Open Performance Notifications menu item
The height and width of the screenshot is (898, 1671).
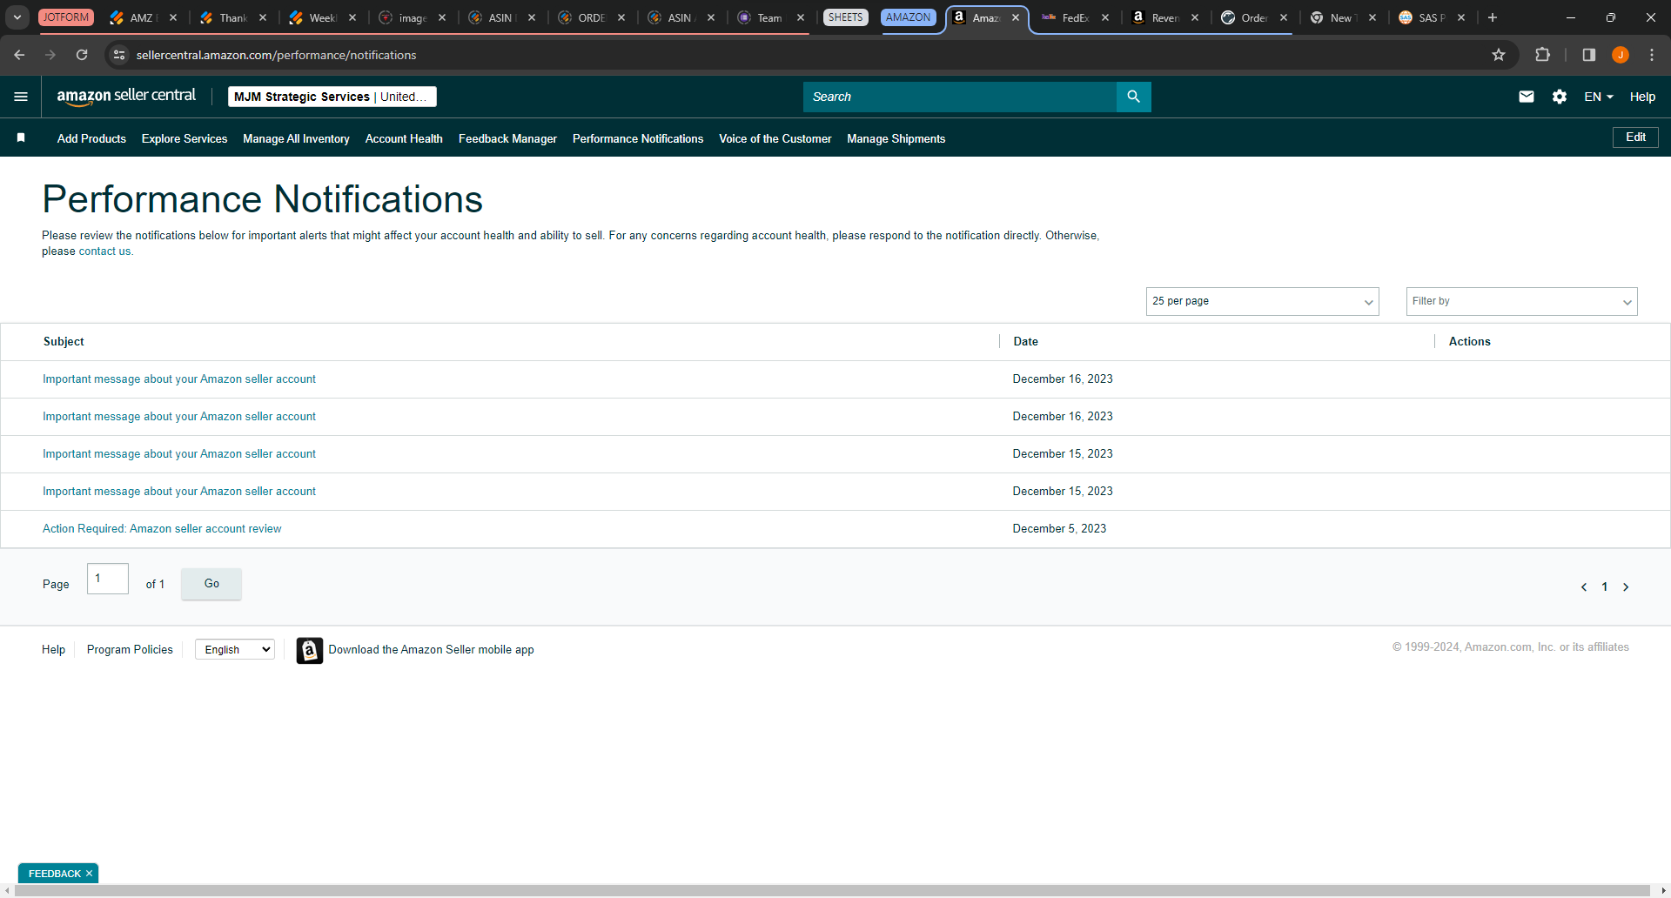click(638, 138)
